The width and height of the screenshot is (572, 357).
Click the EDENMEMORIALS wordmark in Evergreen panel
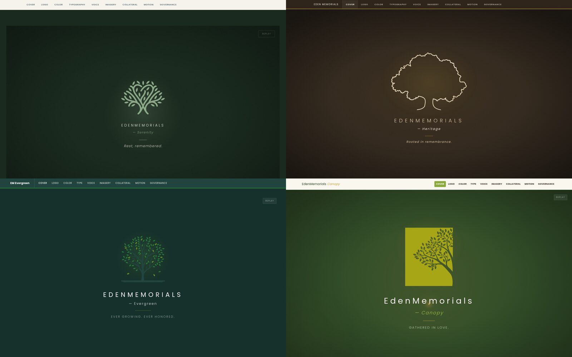(x=142, y=295)
